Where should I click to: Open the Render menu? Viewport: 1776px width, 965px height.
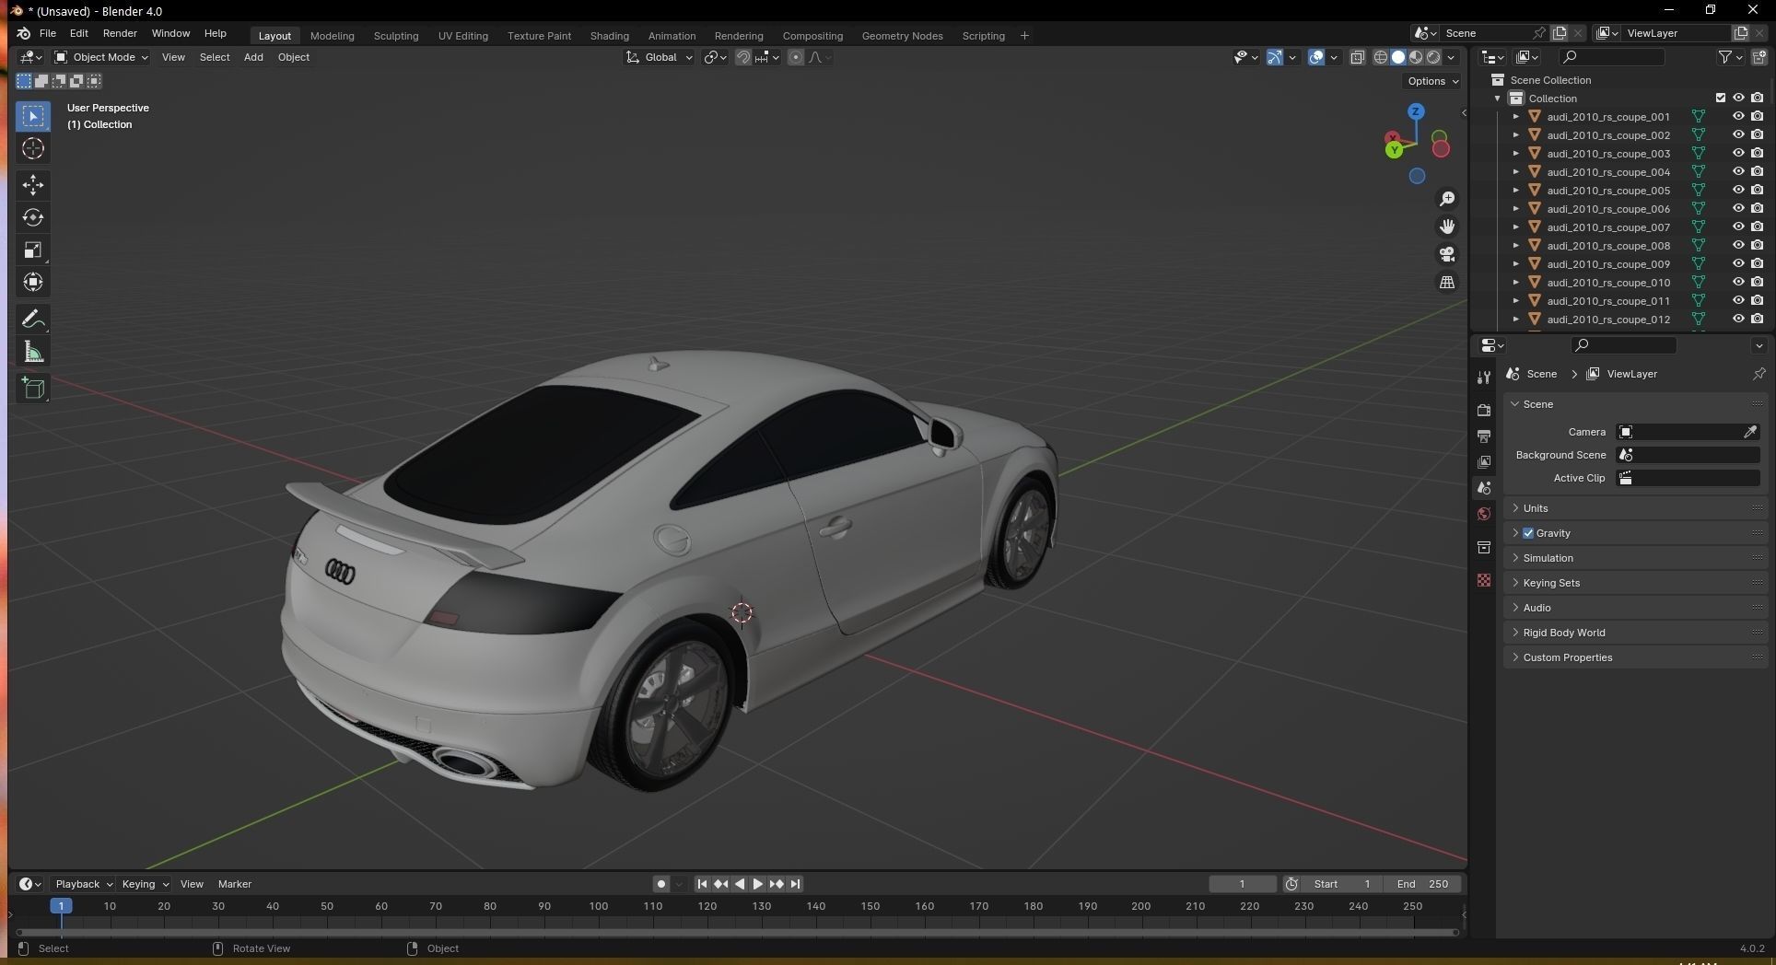(120, 33)
